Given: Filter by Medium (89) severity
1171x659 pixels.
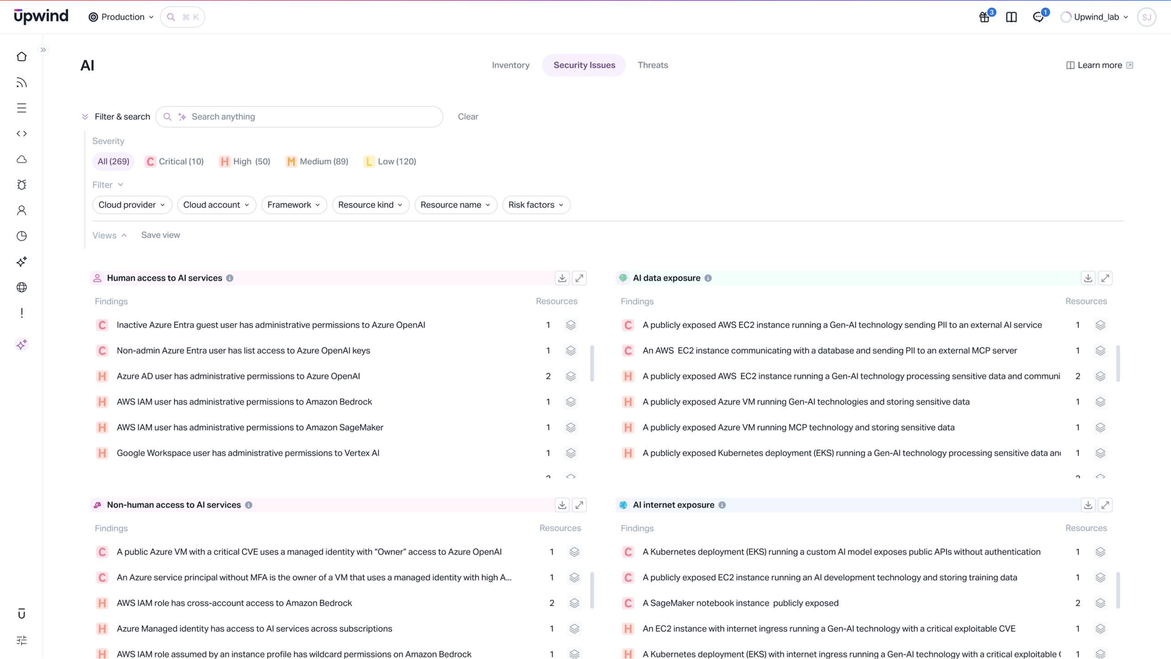Looking at the screenshot, I should point(317,161).
